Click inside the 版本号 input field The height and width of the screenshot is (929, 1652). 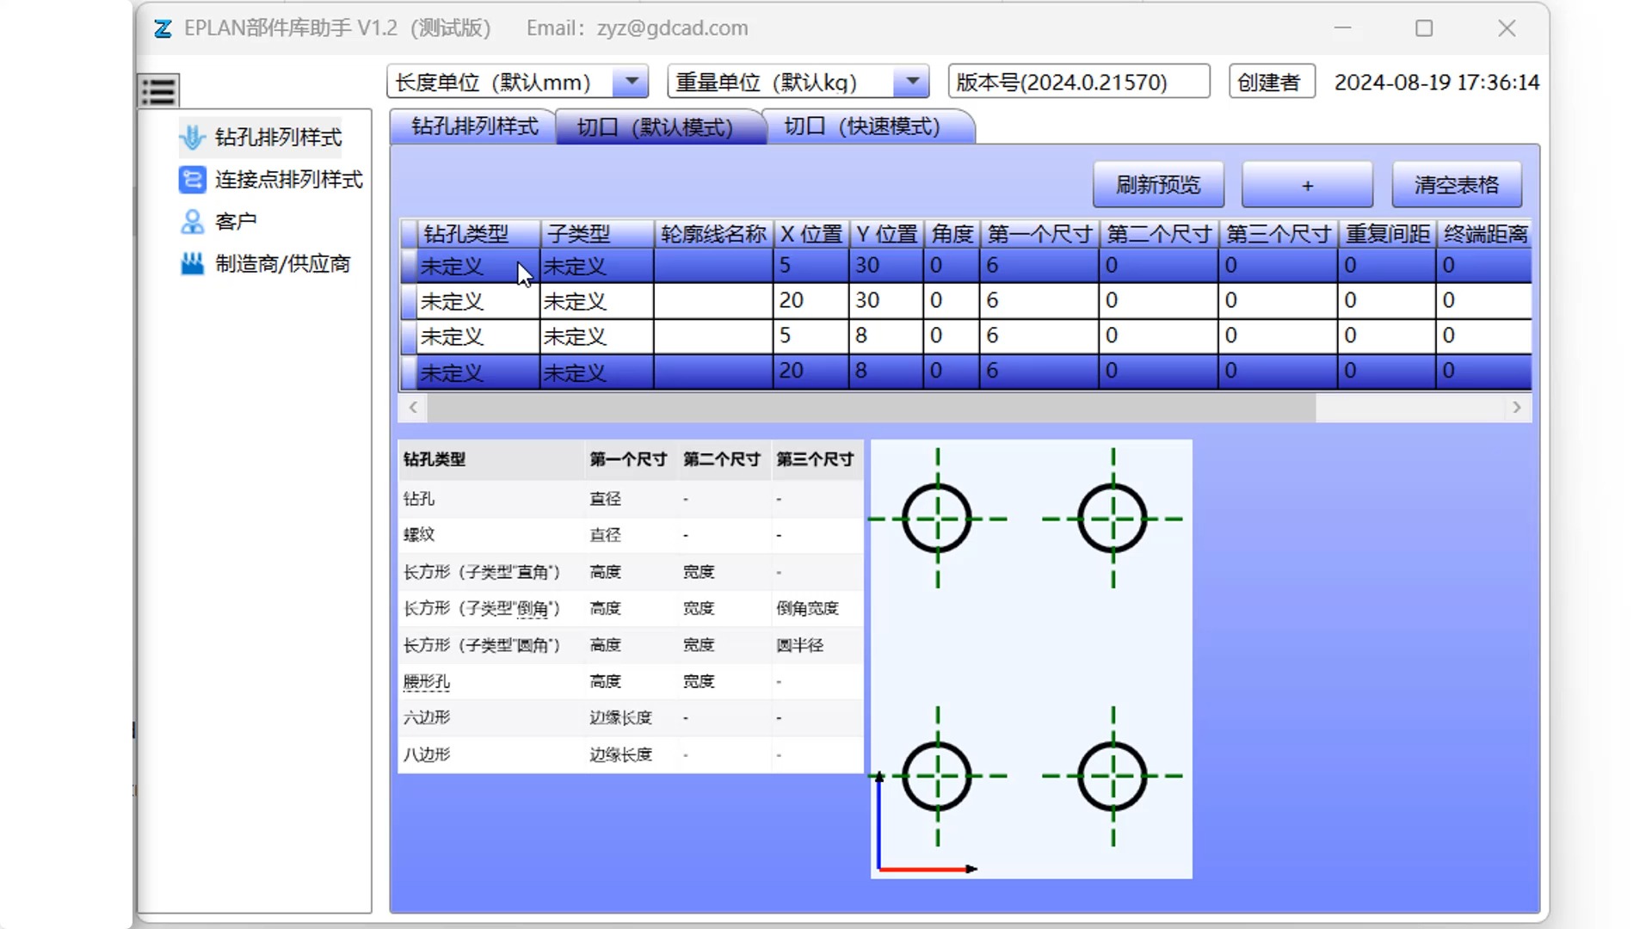click(x=1077, y=82)
